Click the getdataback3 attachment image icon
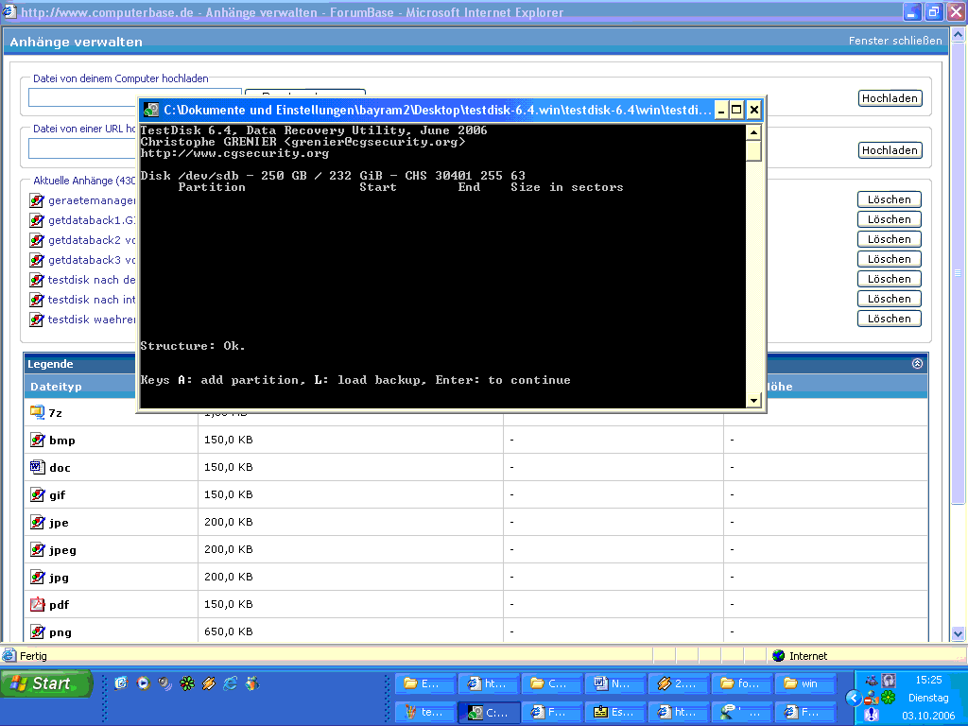 pyautogui.click(x=37, y=260)
